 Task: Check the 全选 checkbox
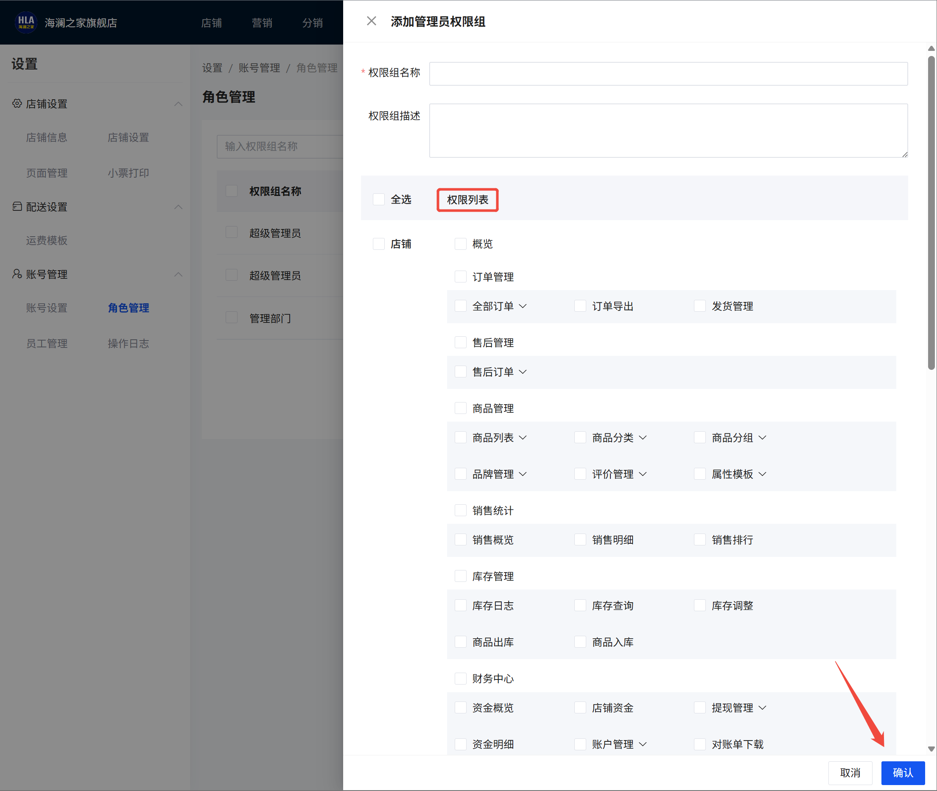(378, 199)
